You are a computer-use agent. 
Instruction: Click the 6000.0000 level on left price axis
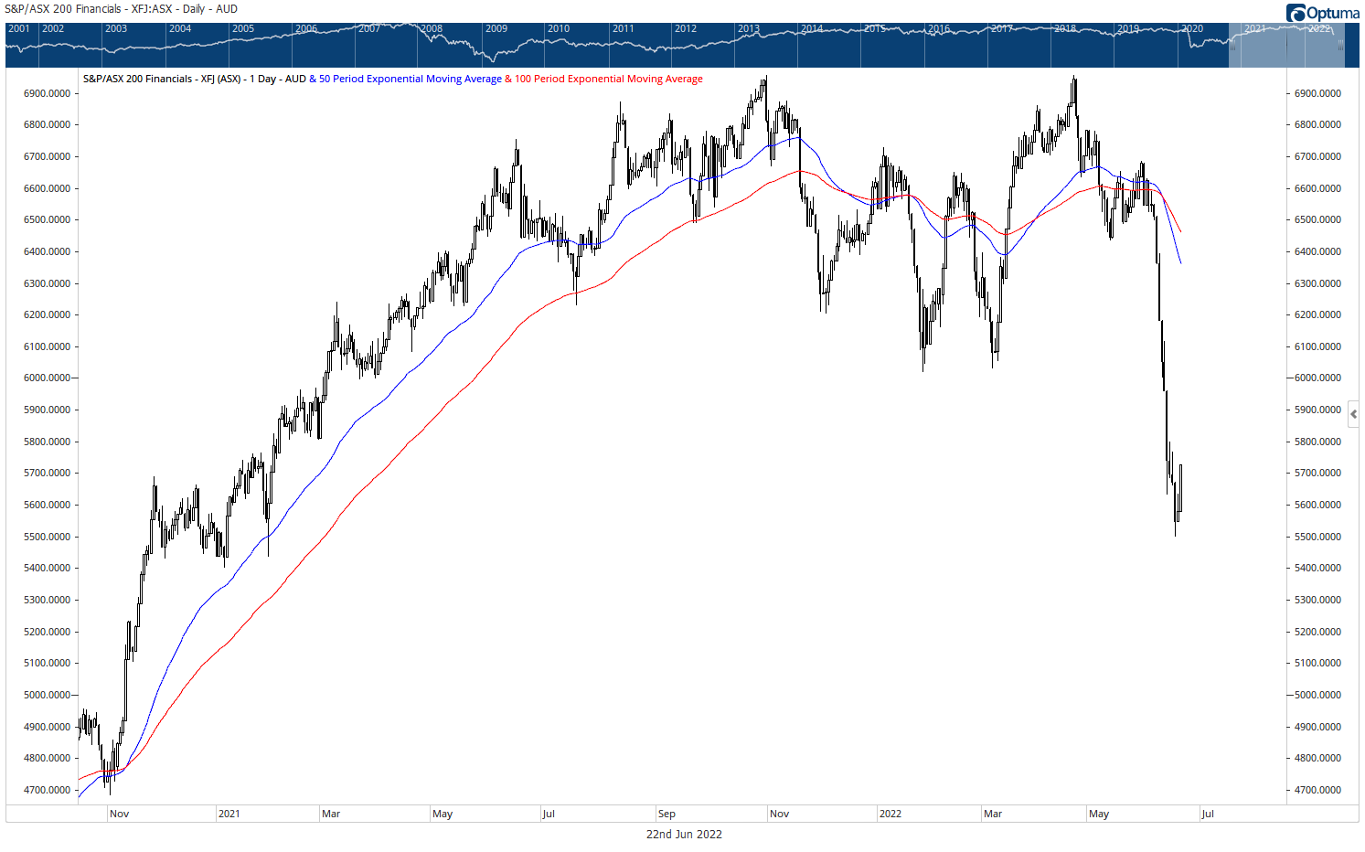pos(47,378)
